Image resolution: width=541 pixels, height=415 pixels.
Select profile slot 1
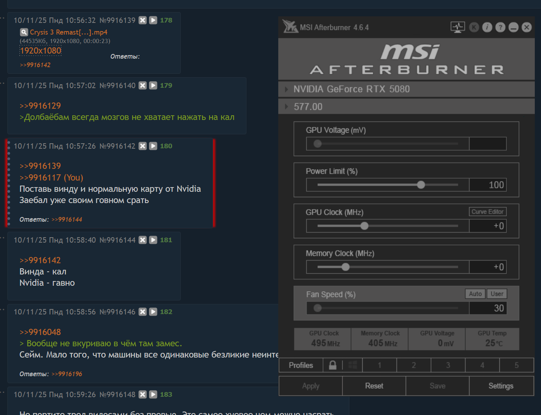(380, 365)
